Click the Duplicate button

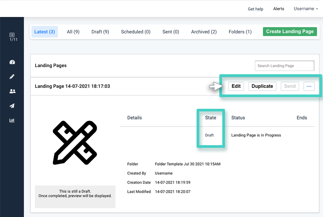(x=262, y=86)
